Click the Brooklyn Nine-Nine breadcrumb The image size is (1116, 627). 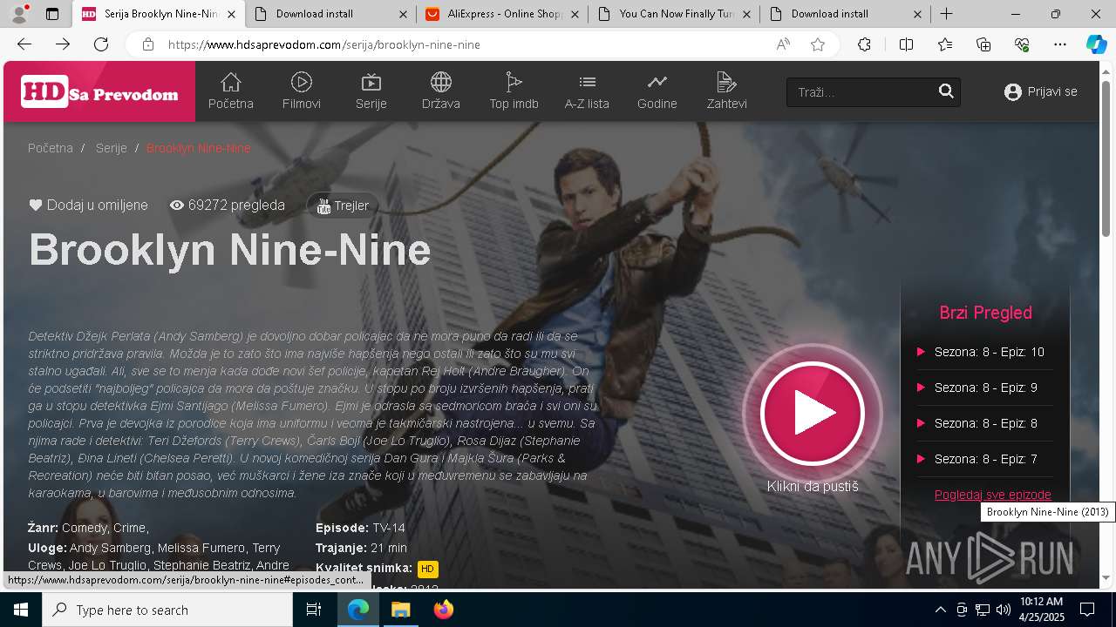point(199,148)
